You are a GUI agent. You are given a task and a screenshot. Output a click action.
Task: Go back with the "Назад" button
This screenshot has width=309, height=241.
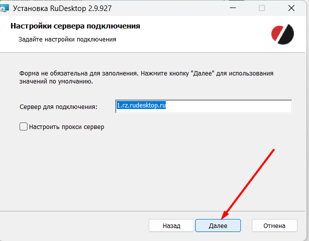(171, 226)
